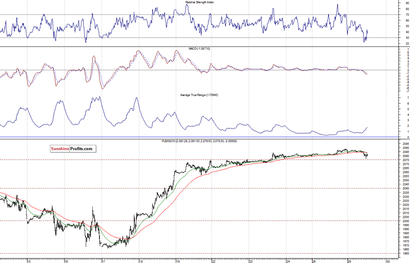Screen dimensions: 410x263
Task: Click date marker 22 on time axis
Action: [x=214, y=260]
